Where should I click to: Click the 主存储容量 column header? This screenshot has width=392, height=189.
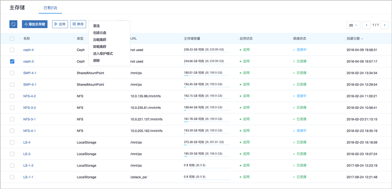192,39
